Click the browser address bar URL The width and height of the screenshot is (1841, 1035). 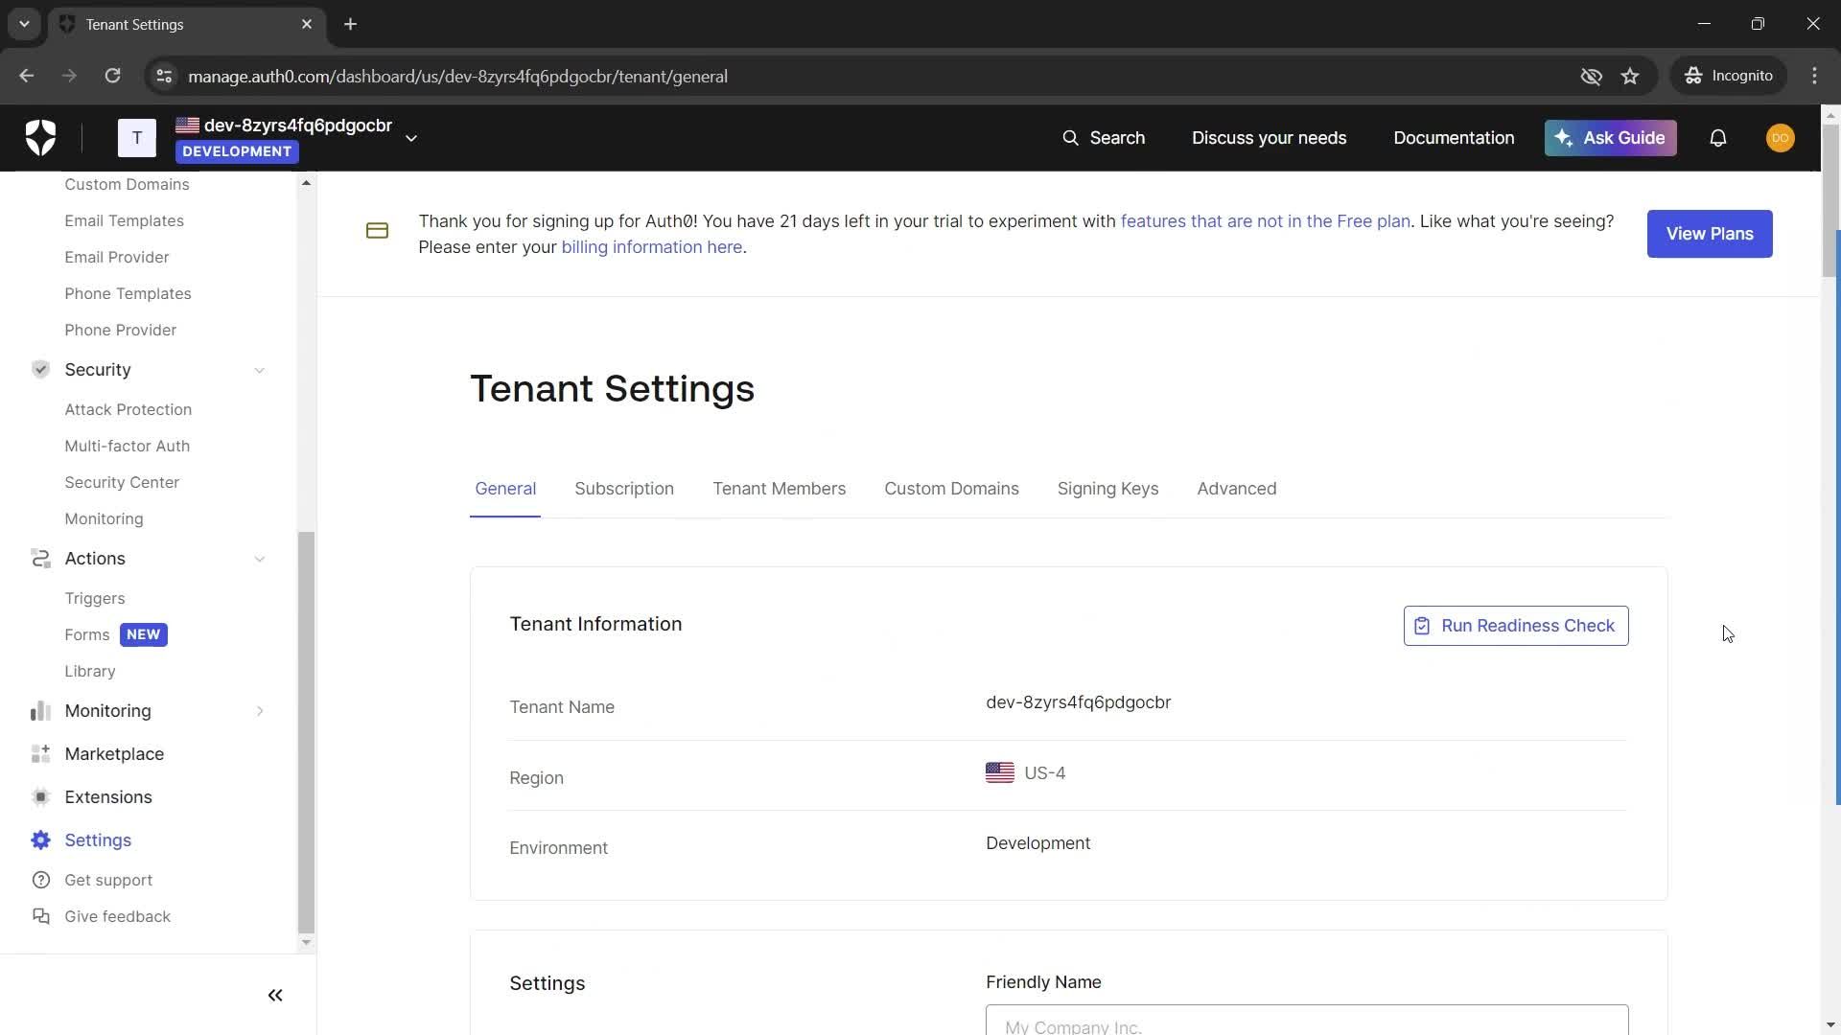[x=457, y=76]
